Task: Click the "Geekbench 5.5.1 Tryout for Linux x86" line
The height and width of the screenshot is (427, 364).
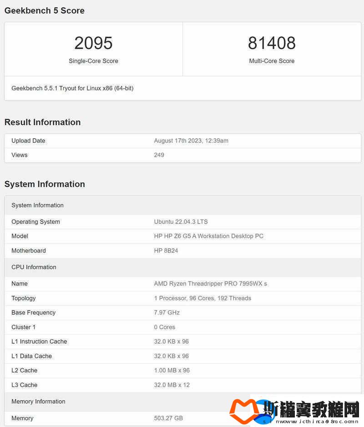Action: click(72, 88)
